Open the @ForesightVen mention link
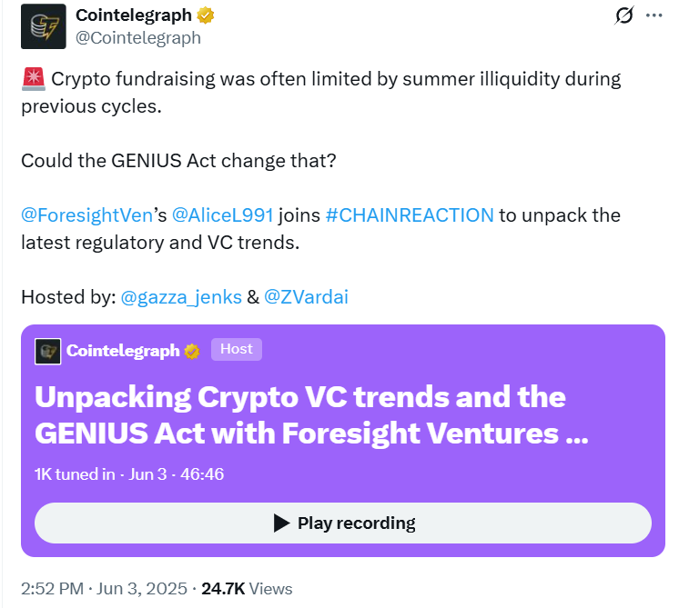The height and width of the screenshot is (608, 679). click(x=83, y=215)
